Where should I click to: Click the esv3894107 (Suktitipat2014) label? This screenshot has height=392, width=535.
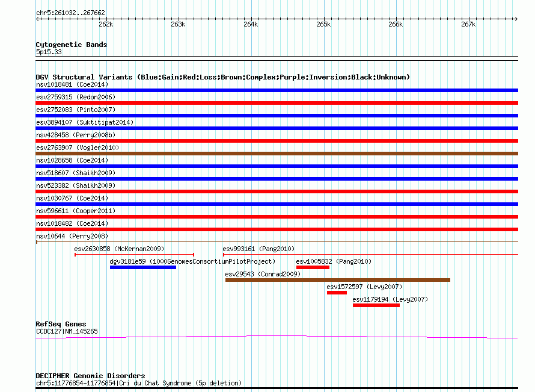85,122
